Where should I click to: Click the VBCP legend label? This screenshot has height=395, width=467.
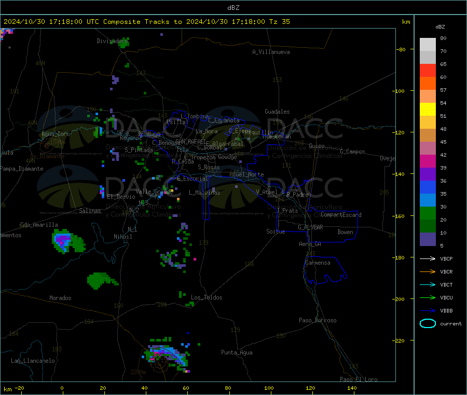coord(446,258)
